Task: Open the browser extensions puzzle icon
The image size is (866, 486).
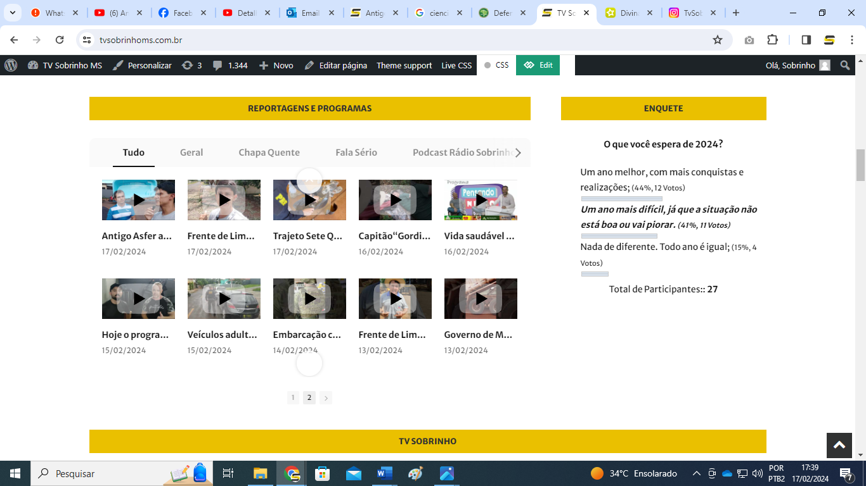Action: pos(772,40)
